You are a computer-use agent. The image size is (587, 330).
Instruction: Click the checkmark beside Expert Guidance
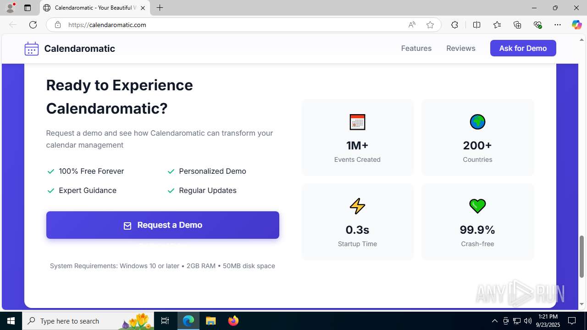point(51,191)
